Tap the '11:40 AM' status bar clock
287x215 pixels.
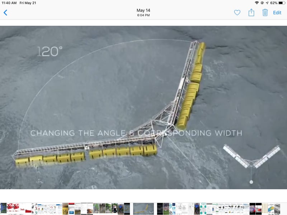9,3
